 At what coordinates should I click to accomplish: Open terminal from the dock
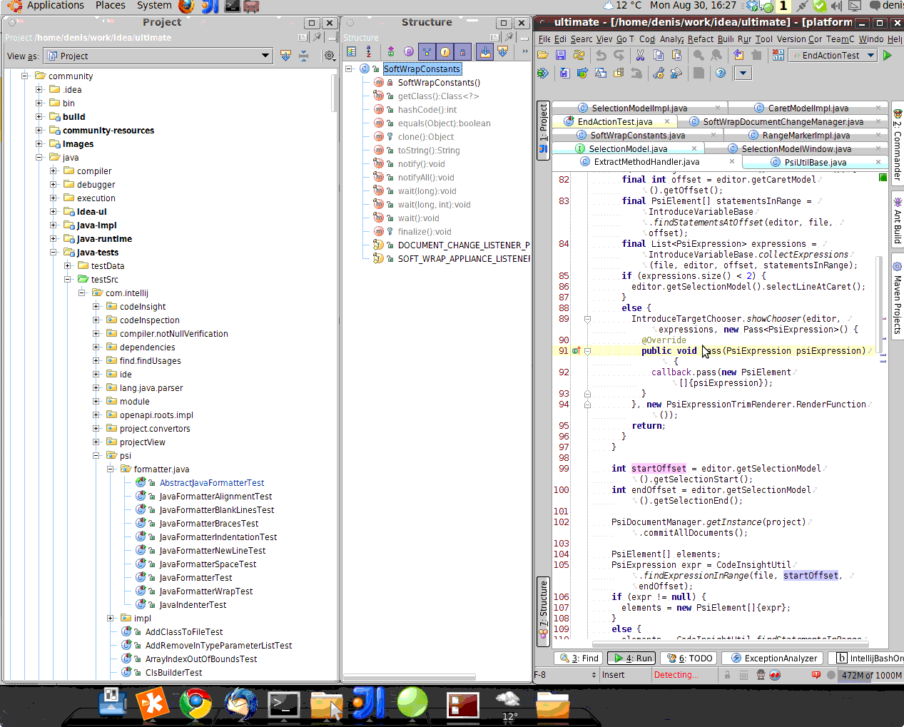tap(283, 705)
